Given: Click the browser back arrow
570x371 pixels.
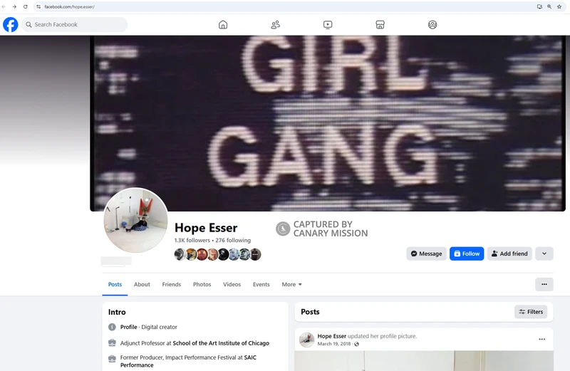Looking at the screenshot, I should click(x=4, y=6).
